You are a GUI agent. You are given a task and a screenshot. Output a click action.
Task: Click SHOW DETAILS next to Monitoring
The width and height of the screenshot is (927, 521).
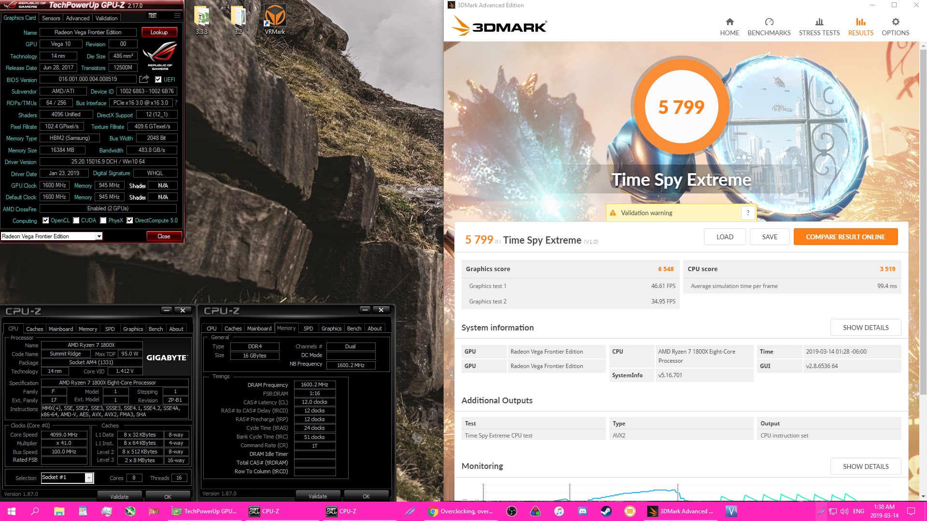click(866, 466)
